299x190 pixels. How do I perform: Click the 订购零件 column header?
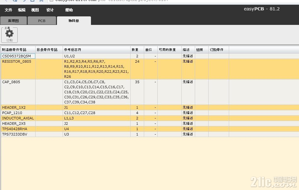218,50
